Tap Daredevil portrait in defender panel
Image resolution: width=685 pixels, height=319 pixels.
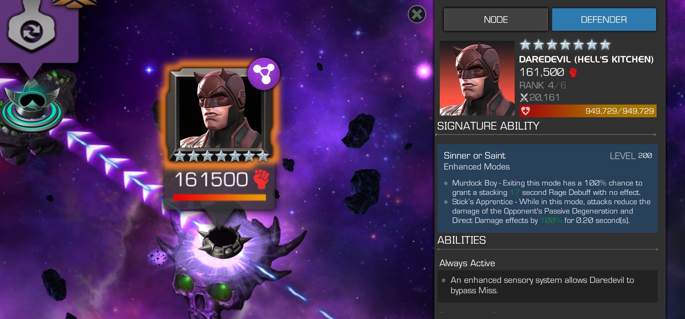[477, 78]
